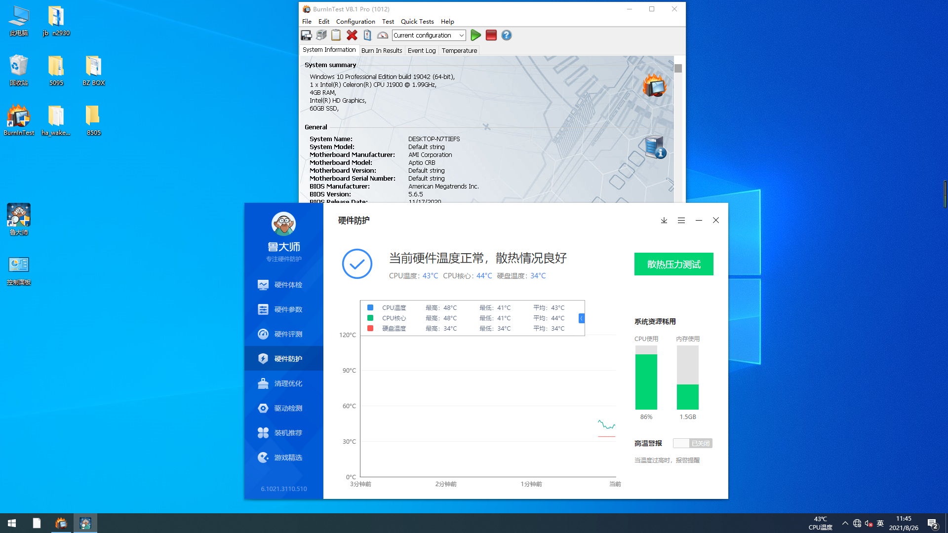Toggle CPU温度 visibility in chart legend
948x533 pixels.
tap(370, 307)
